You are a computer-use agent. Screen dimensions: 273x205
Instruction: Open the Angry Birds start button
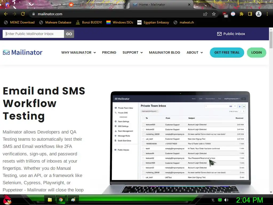coord(7,200)
